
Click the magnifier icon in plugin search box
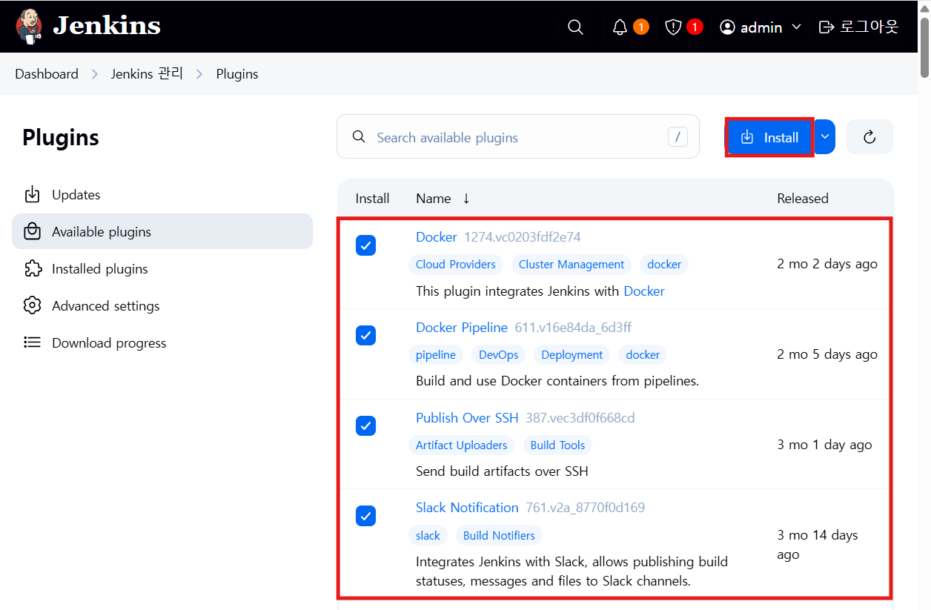(359, 137)
